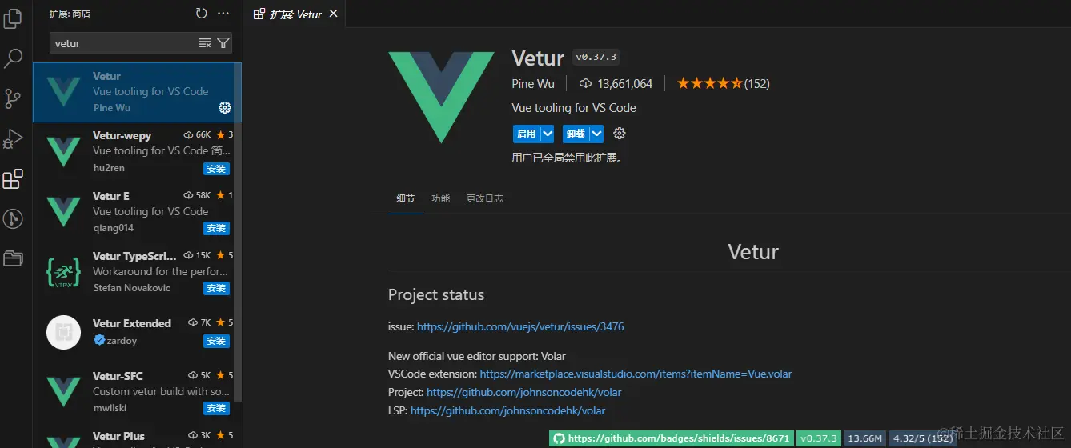Open the Explorer view in activity bar

pos(13,18)
